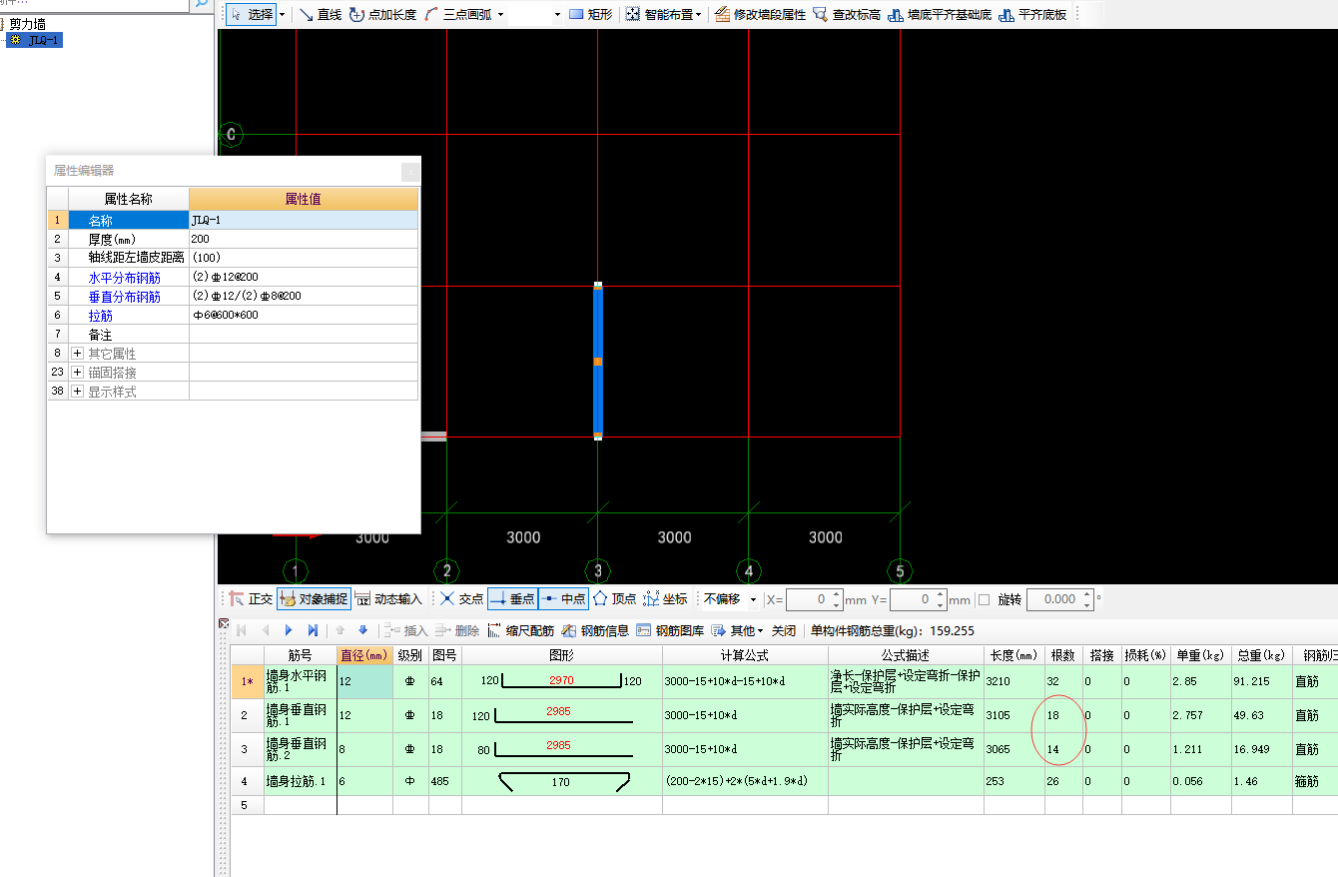
Task: Activate the 选择 selection tool
Action: (251, 15)
